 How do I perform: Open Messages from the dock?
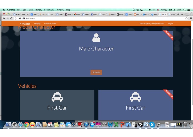[68, 124]
